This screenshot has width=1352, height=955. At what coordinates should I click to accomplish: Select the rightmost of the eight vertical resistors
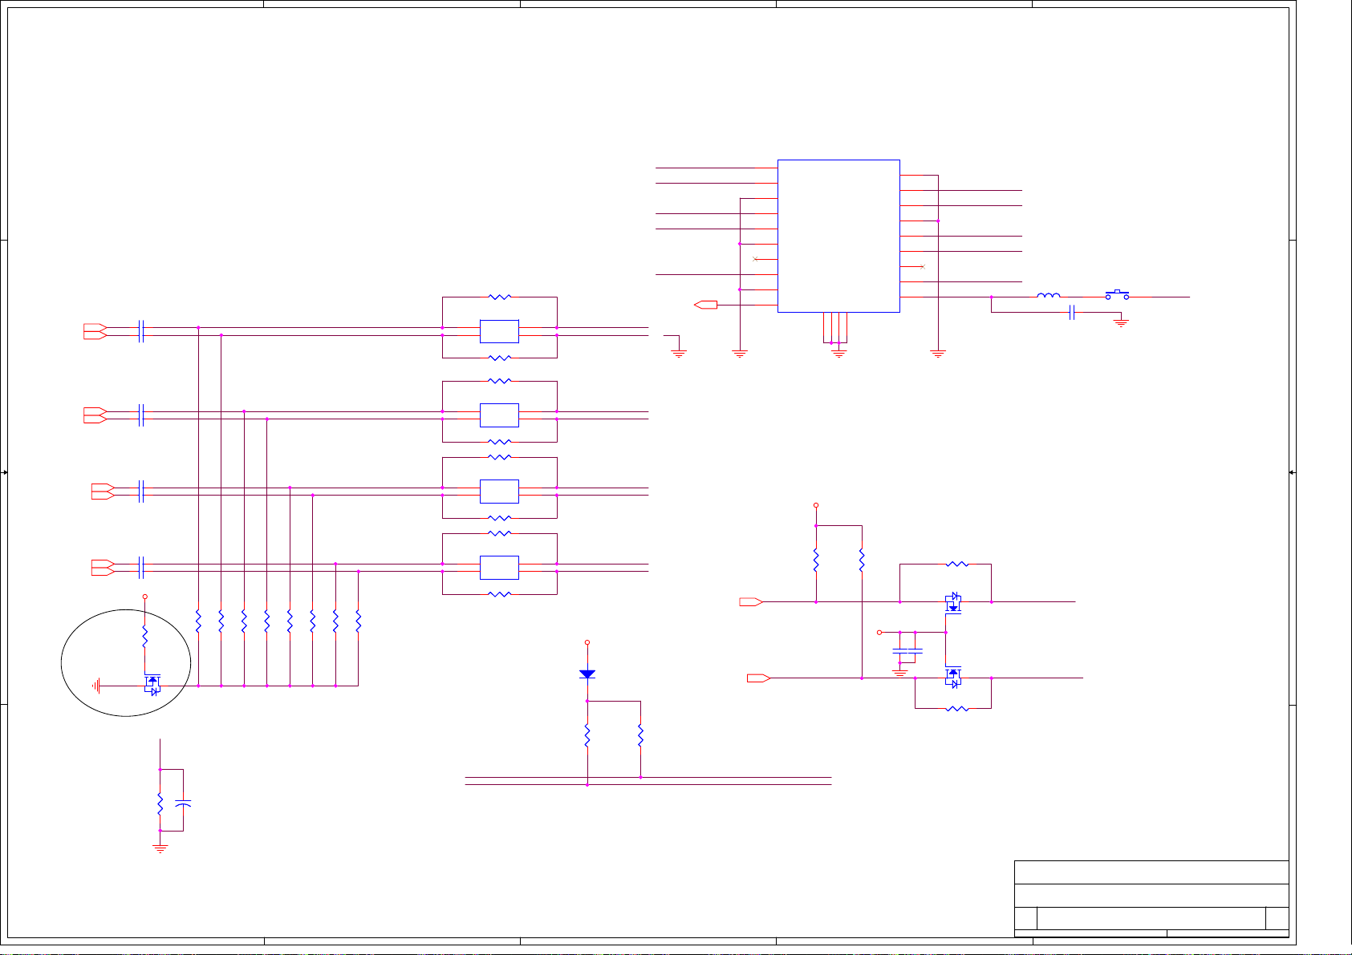point(358,621)
